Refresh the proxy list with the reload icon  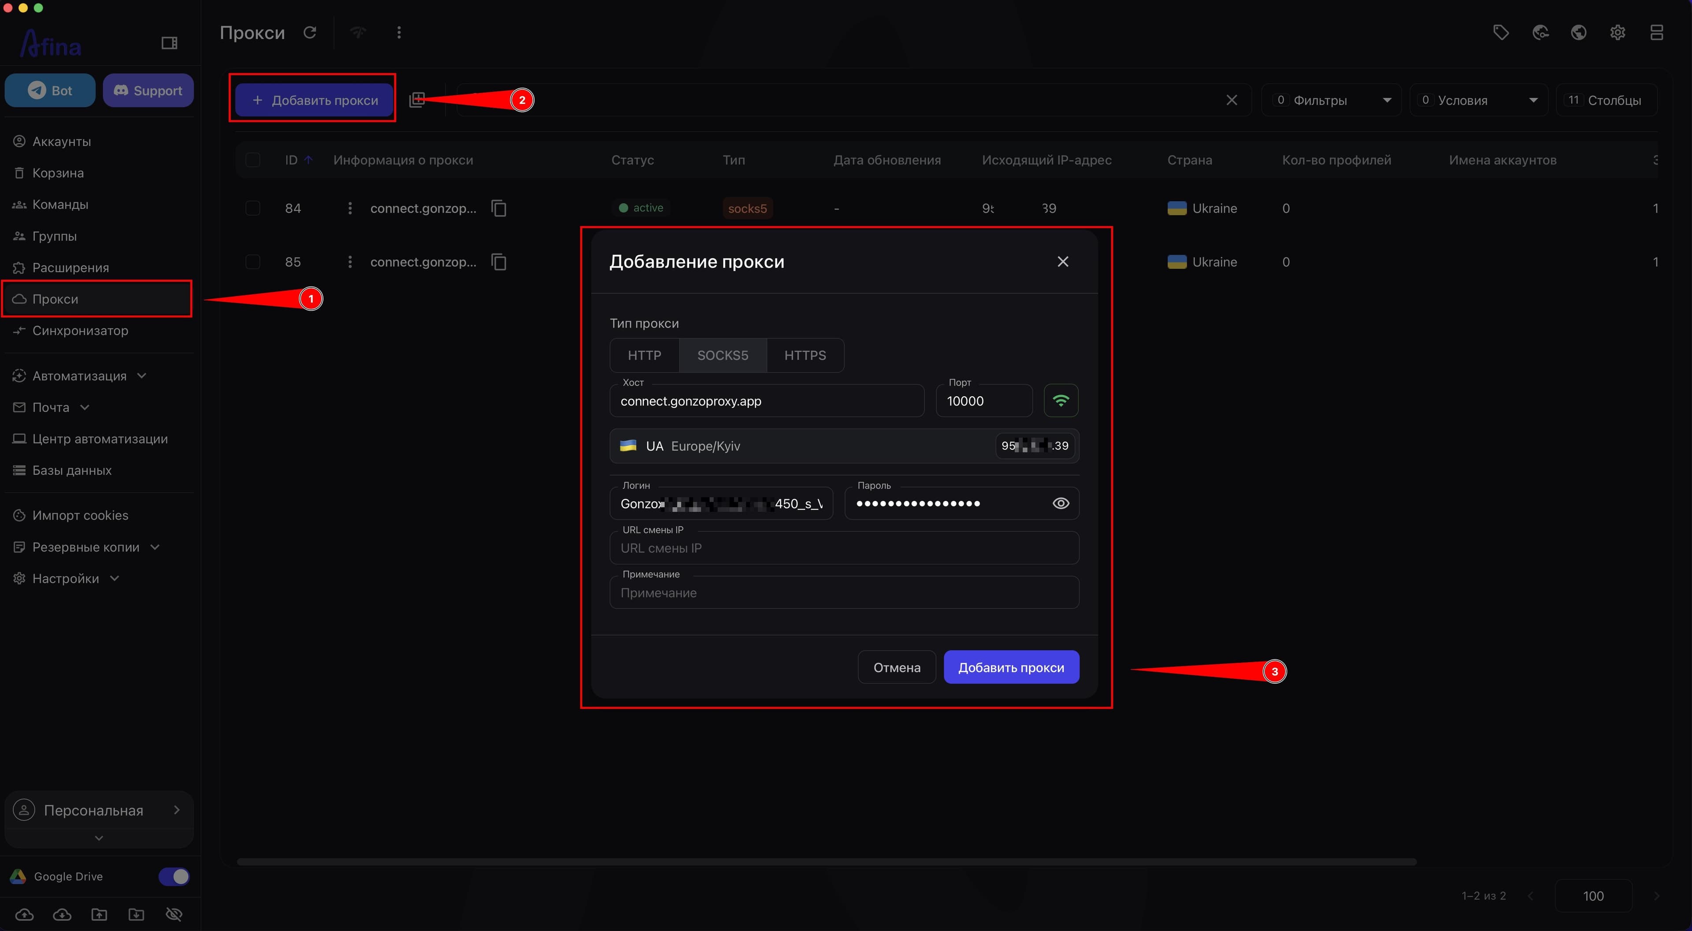(310, 32)
